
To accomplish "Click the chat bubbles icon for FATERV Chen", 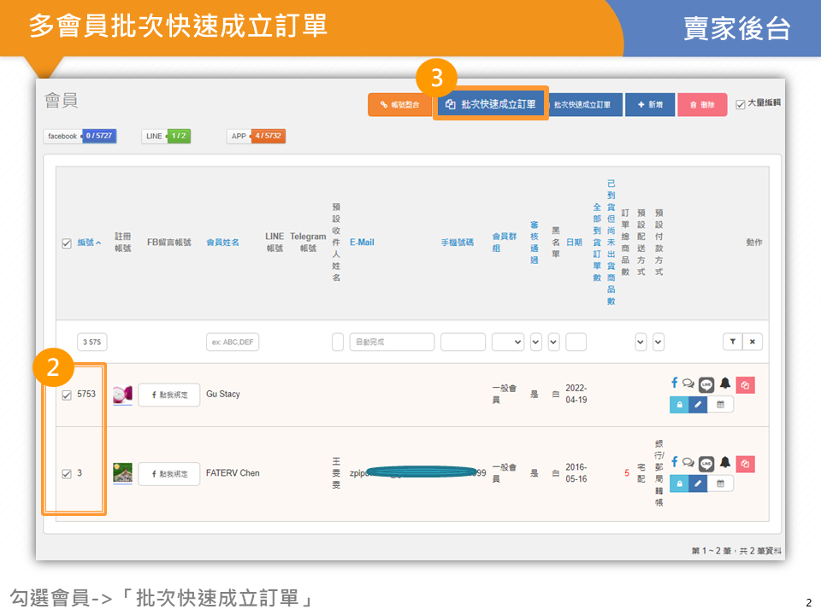I will (x=688, y=463).
